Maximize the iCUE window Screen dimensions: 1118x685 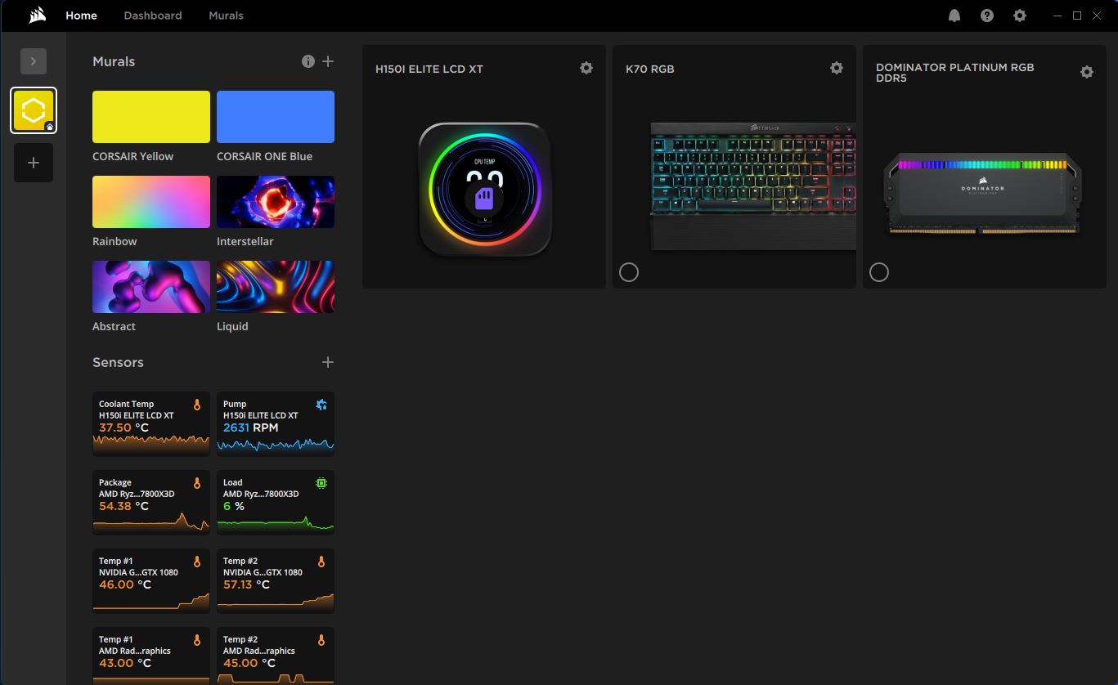1077,16
